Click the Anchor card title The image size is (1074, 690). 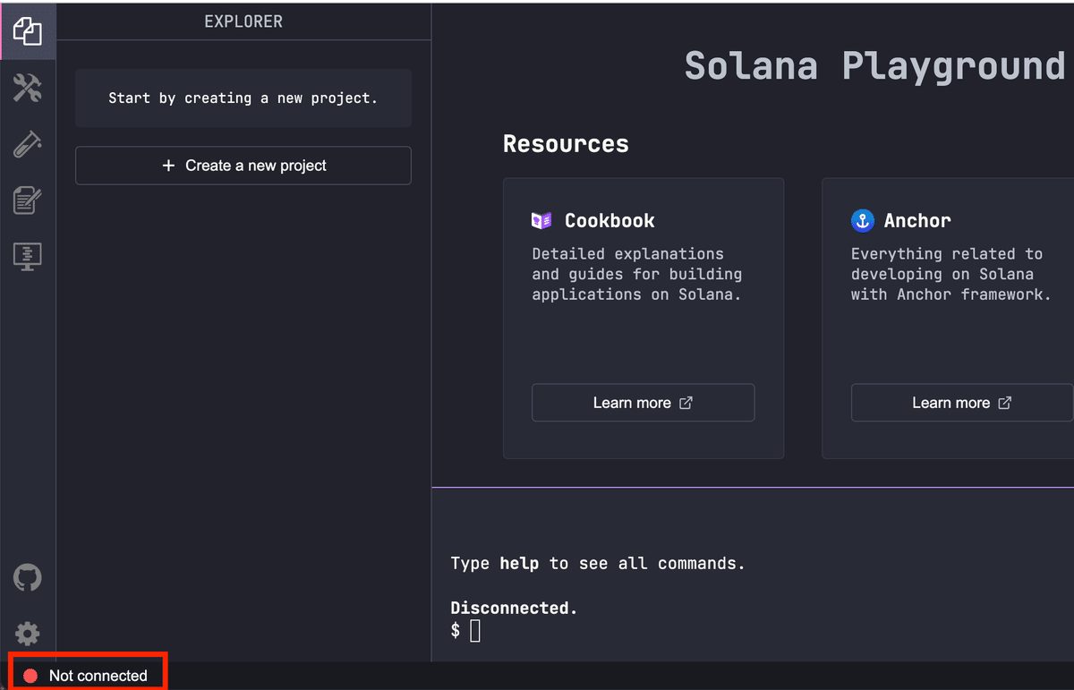tap(917, 220)
